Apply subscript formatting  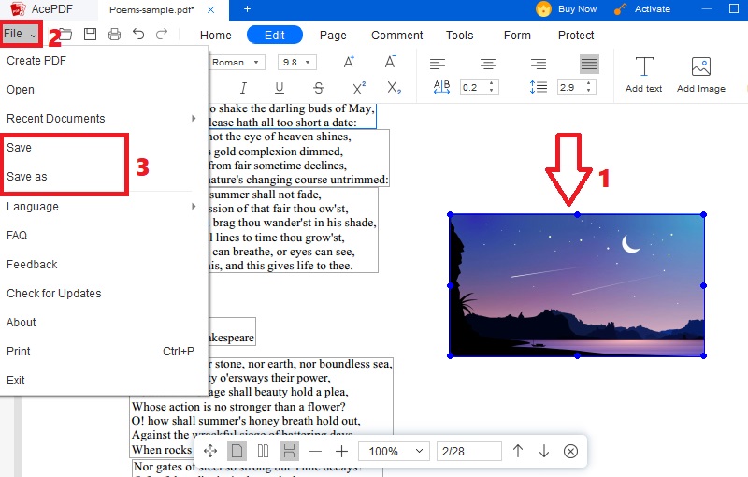coord(394,88)
